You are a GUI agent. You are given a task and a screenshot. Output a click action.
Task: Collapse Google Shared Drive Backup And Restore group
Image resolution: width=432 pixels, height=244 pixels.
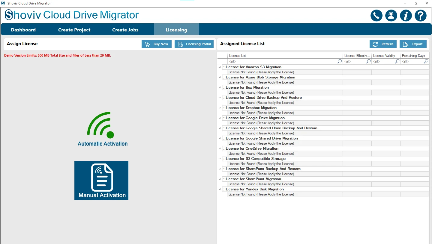219,128
